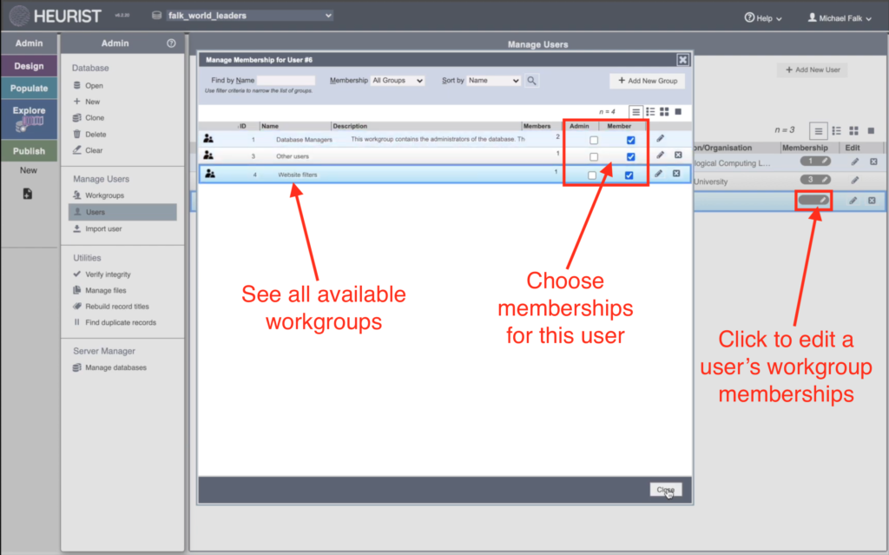Switch dialog to large tile view icon
This screenshot has height=555, width=889.
[x=678, y=112]
